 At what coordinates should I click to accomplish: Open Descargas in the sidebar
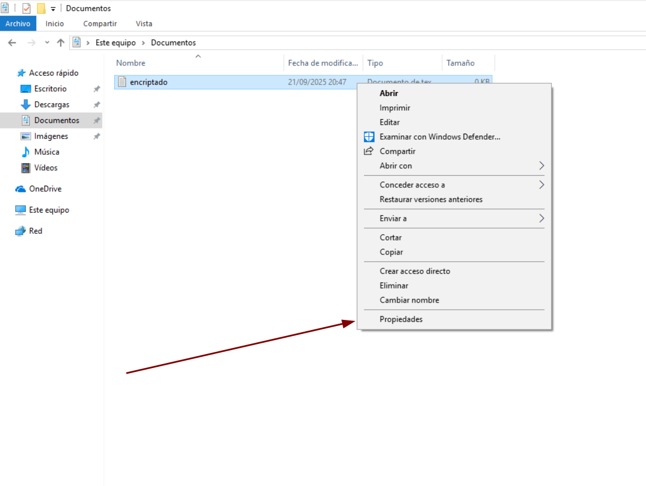point(52,105)
